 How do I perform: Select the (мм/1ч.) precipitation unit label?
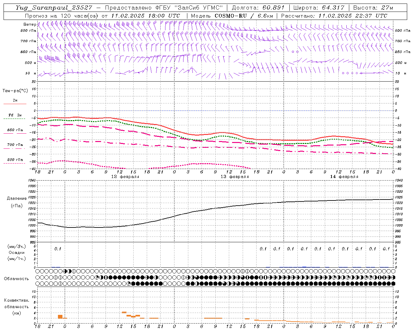tap(17, 259)
